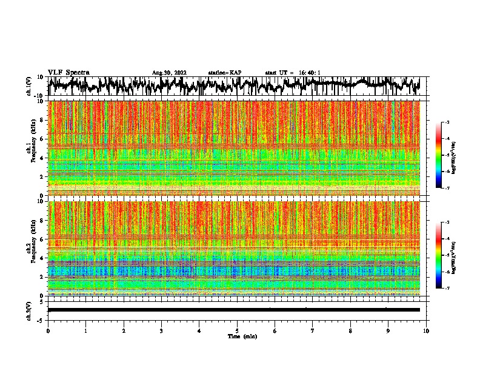Click the time axis tick label "9"

tap(388, 331)
